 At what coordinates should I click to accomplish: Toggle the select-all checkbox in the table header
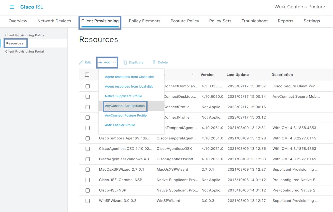87,75
